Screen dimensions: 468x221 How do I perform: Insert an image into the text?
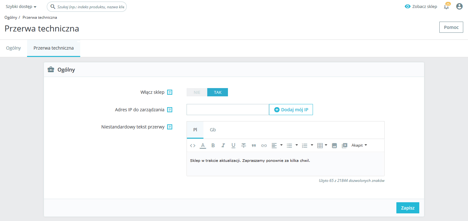coord(334,146)
